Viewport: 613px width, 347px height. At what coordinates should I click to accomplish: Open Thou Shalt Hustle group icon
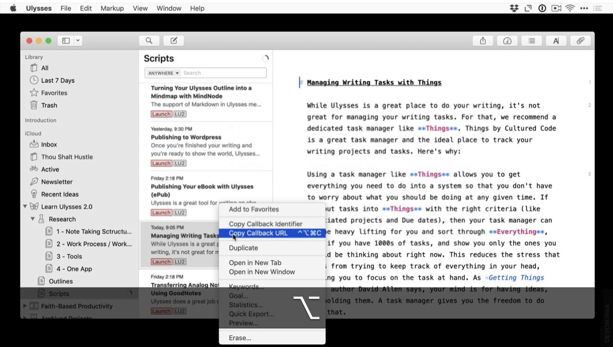click(34, 157)
